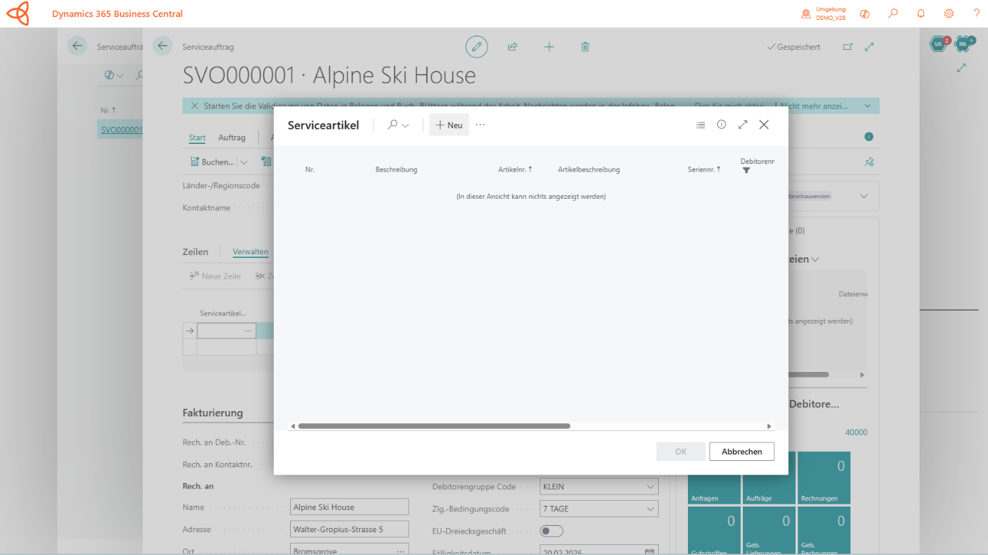
Task: Click the edit pencil on Serviceauftrag
Action: (x=477, y=47)
